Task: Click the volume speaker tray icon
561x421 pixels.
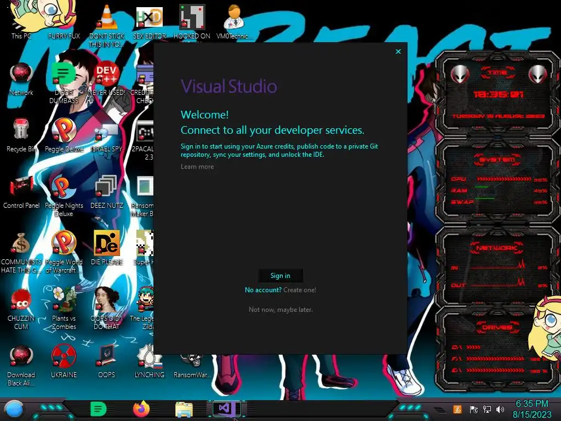Action: 500,409
